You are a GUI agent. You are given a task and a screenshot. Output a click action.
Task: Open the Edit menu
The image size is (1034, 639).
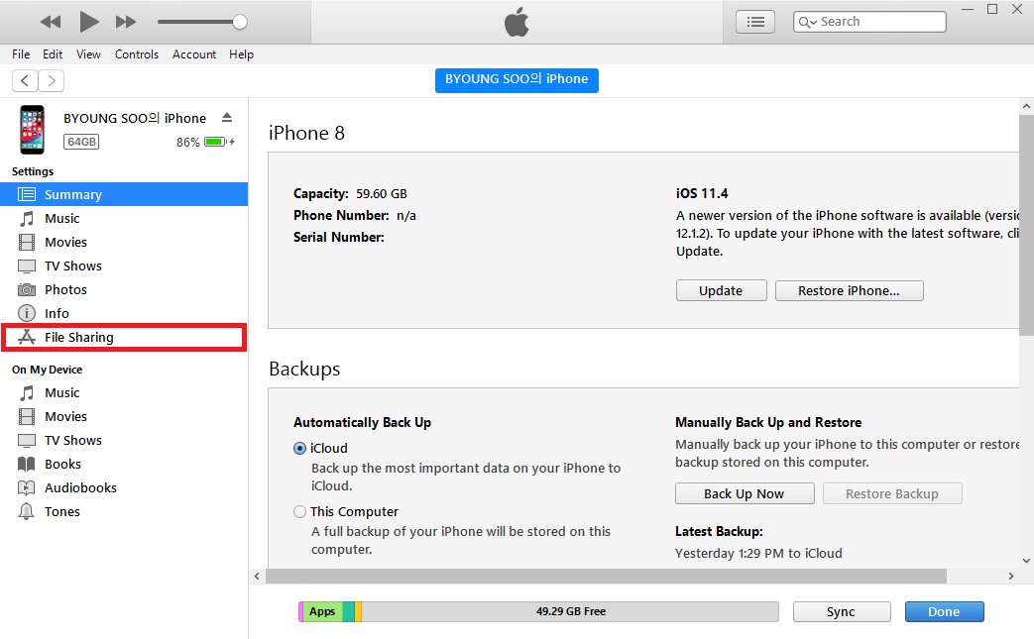(53, 54)
